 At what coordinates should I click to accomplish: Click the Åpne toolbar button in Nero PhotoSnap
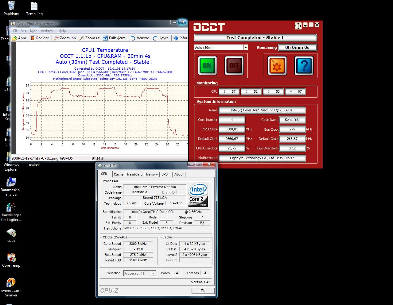click(19, 38)
